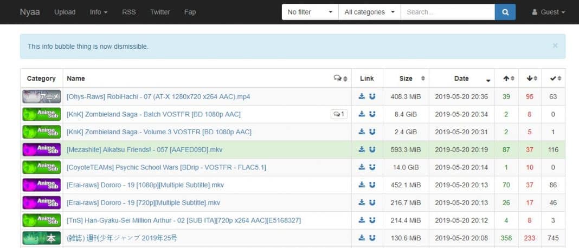Download torrent for Psychic School Wars
Screen dimensions: 579x248
pyautogui.click(x=362, y=167)
